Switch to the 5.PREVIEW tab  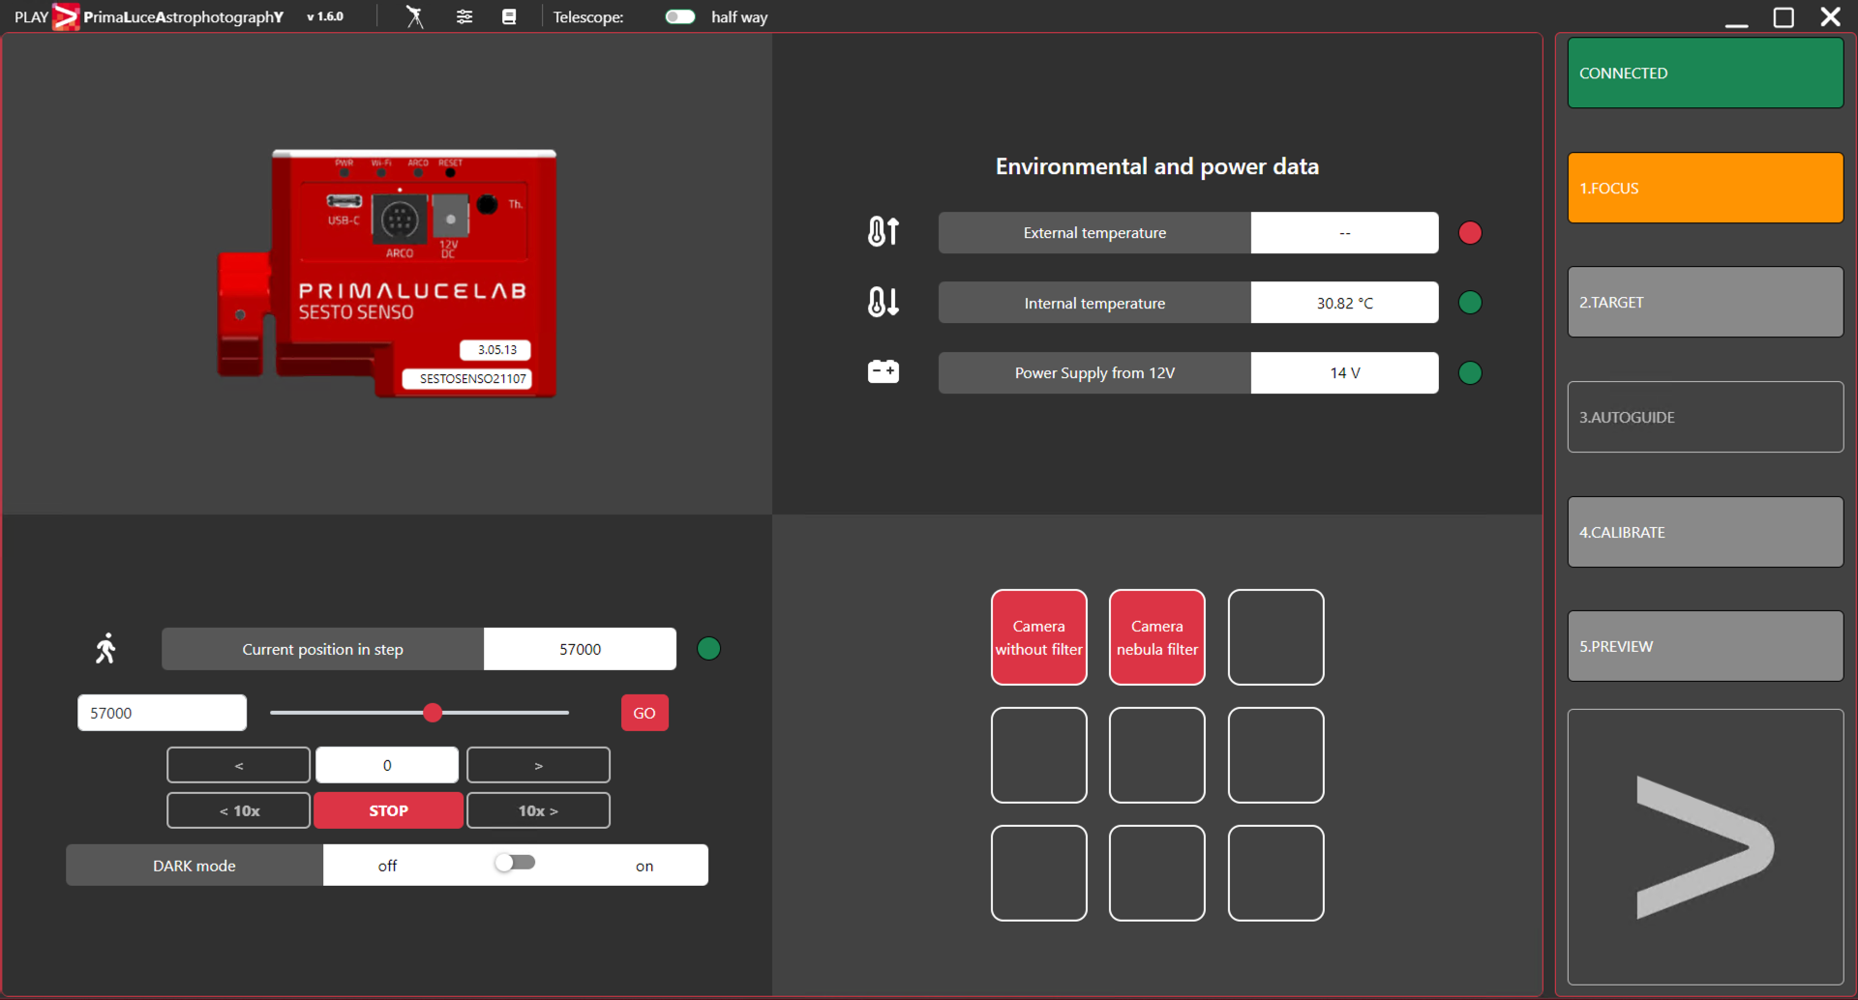[1705, 646]
